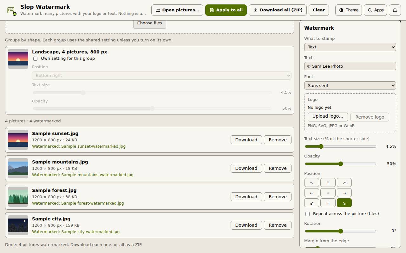Adjust the Text size slider in Watermark panel

(340, 146)
